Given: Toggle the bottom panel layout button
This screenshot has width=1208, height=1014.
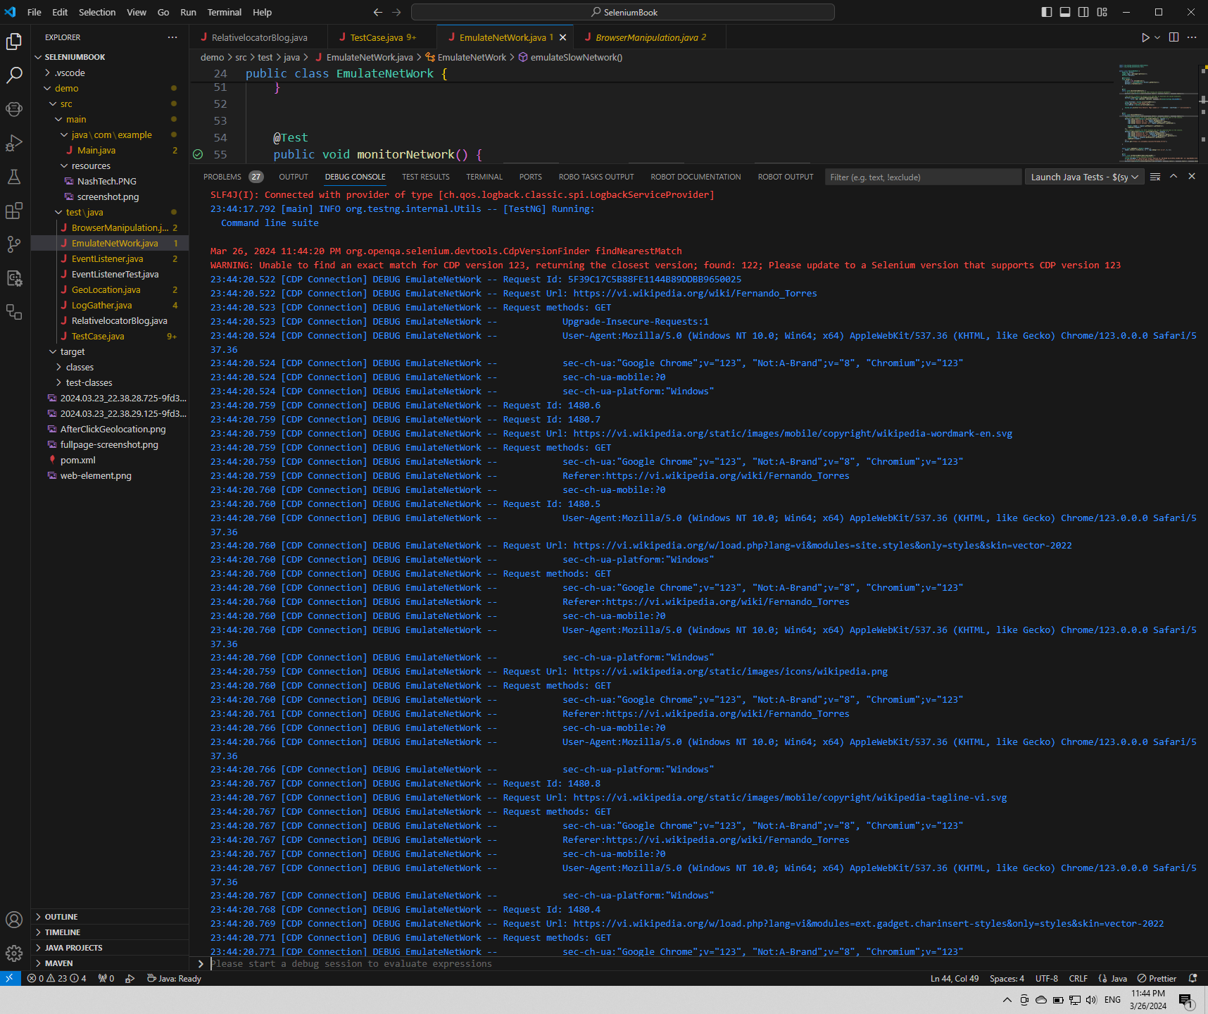Looking at the screenshot, I should (x=1065, y=12).
